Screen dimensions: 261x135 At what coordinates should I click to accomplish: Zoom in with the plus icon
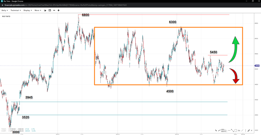coord(58,10)
